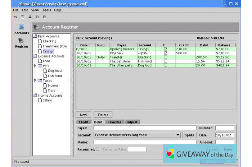Open the Account dropdown in transaction form
The width and height of the screenshot is (252, 167).
[178, 135]
